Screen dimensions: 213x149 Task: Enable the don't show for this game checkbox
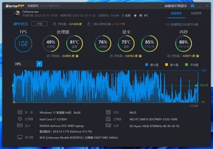coord(162,6)
